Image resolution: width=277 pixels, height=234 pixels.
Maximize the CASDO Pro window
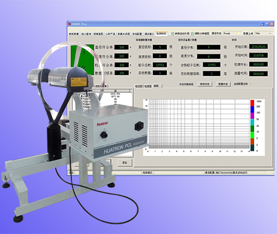pyautogui.click(x=267, y=24)
